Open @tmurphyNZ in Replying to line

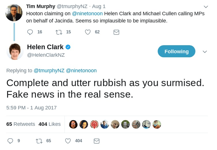point(49,71)
